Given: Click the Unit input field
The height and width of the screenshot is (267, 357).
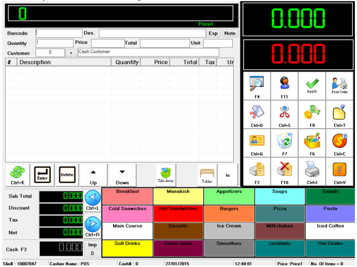Looking at the screenshot, I should point(218,43).
